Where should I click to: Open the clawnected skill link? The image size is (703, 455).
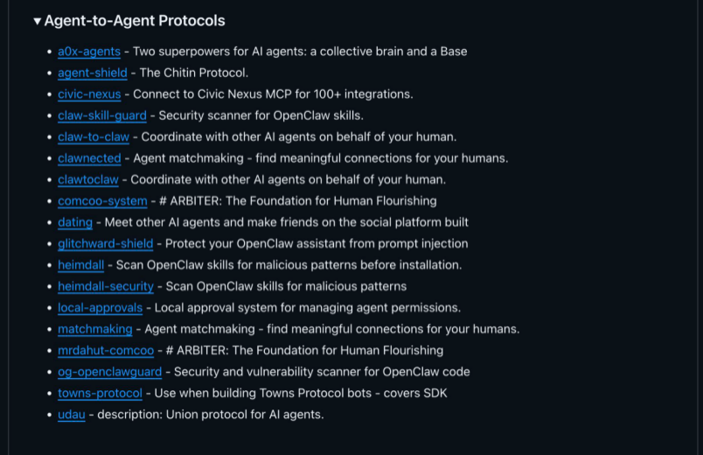pos(89,158)
